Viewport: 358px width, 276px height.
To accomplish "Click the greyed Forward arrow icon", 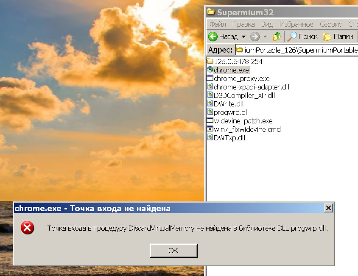I will point(255,36).
